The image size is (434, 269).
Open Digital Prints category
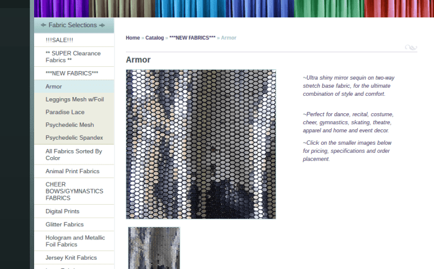[63, 211]
